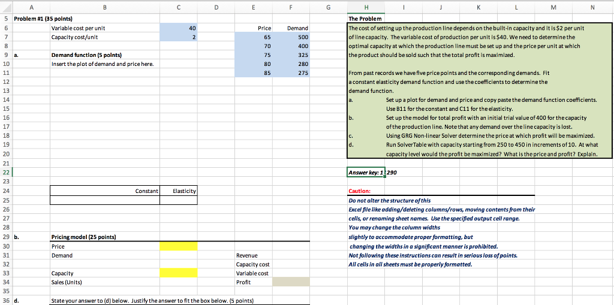Select column B header
Screen dimensions: 614x305
coord(105,6)
